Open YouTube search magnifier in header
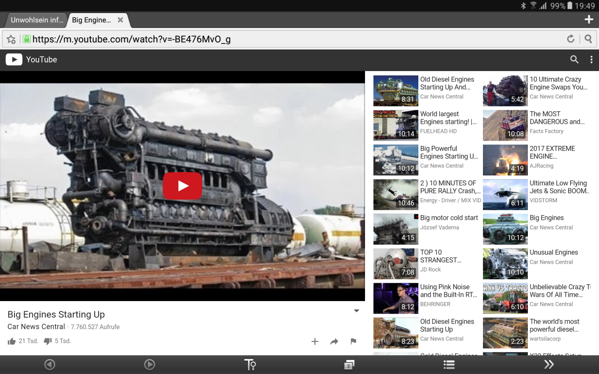The width and height of the screenshot is (599, 374). tap(574, 59)
